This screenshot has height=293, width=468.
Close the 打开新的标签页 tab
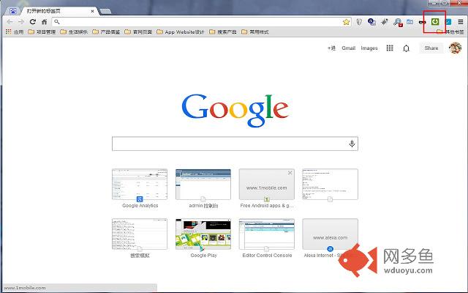93,11
